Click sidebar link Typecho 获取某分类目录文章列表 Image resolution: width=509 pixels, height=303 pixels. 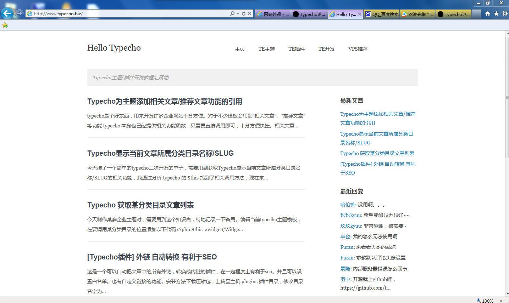pyautogui.click(x=377, y=153)
